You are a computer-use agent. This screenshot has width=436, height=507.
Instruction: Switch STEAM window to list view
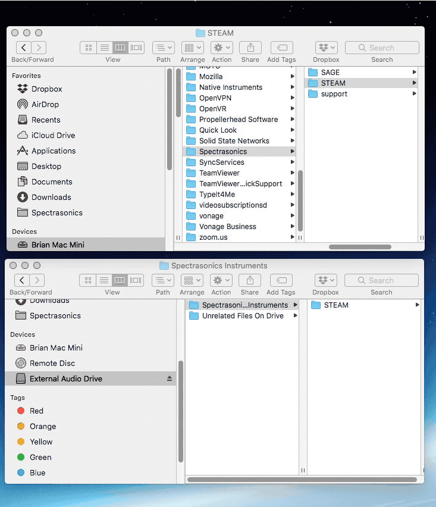(x=105, y=48)
